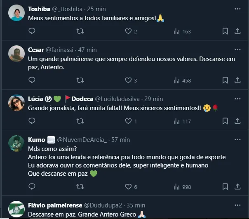The width and height of the screenshot is (249, 219).
Task: Reply to Kumo's tweet about Antero
Action: 32,187
